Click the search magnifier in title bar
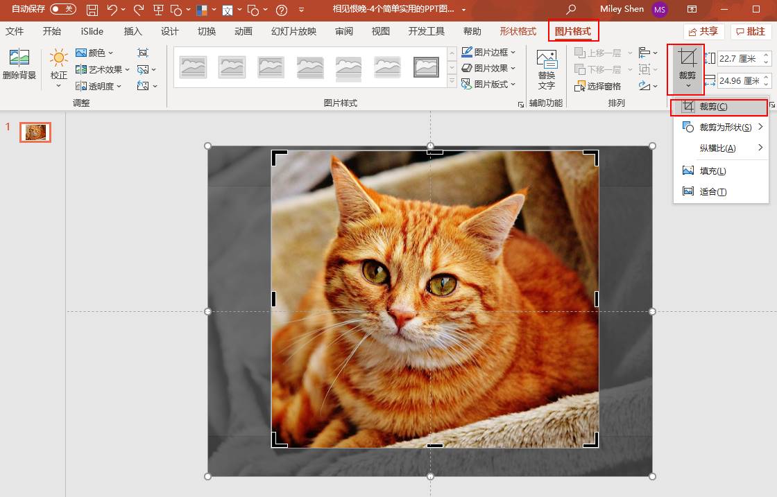The width and height of the screenshot is (777, 497). coord(571,10)
